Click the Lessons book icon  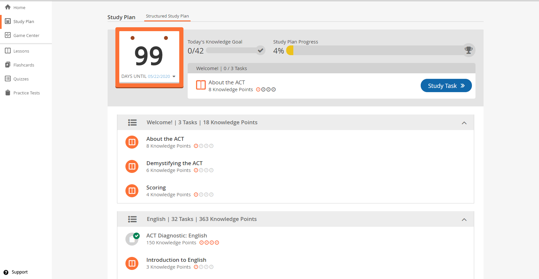(x=8, y=51)
